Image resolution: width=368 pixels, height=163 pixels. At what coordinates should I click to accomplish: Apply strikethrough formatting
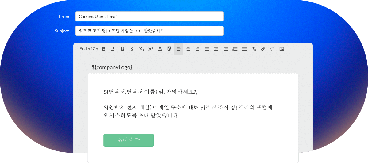(132, 49)
